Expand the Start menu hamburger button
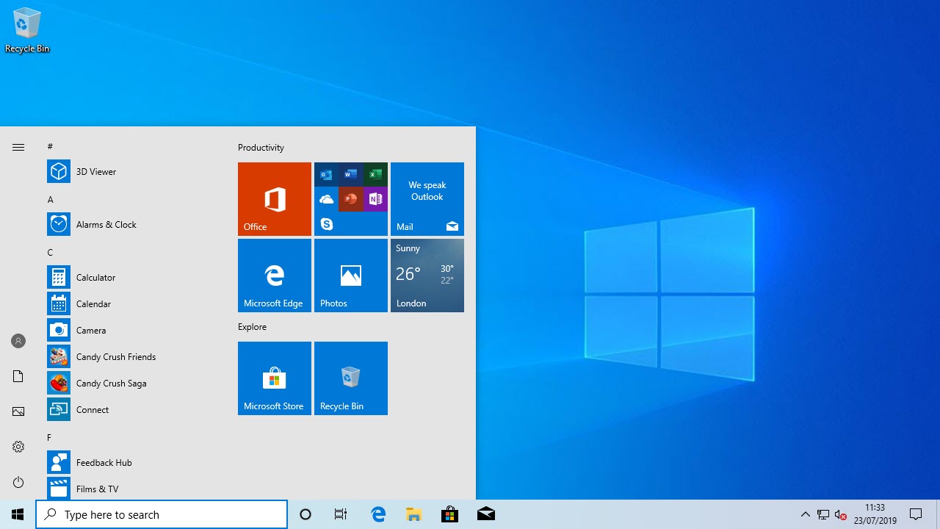940x529 pixels. pos(18,147)
